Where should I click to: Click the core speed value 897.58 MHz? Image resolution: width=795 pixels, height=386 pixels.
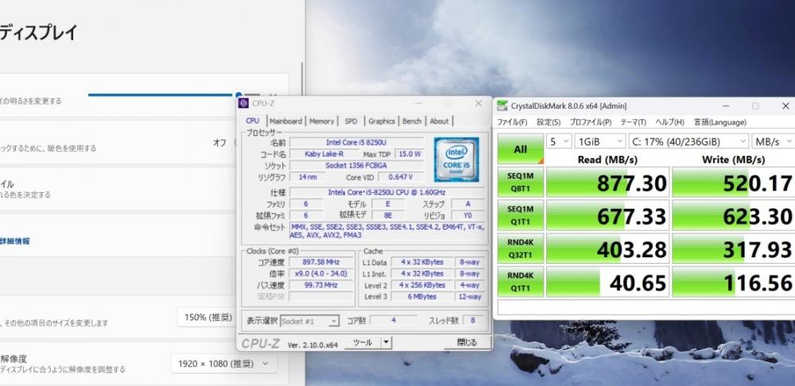click(x=320, y=262)
